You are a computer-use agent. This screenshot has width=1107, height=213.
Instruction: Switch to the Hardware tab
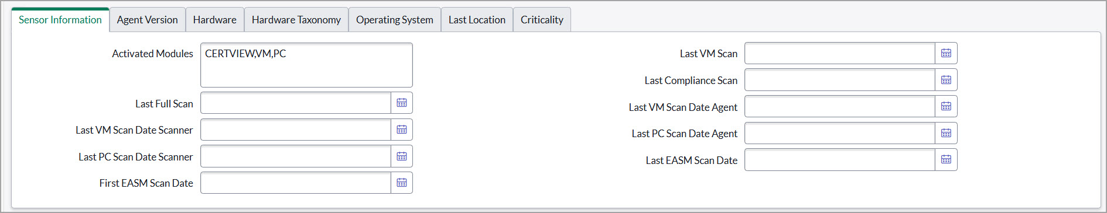point(215,20)
